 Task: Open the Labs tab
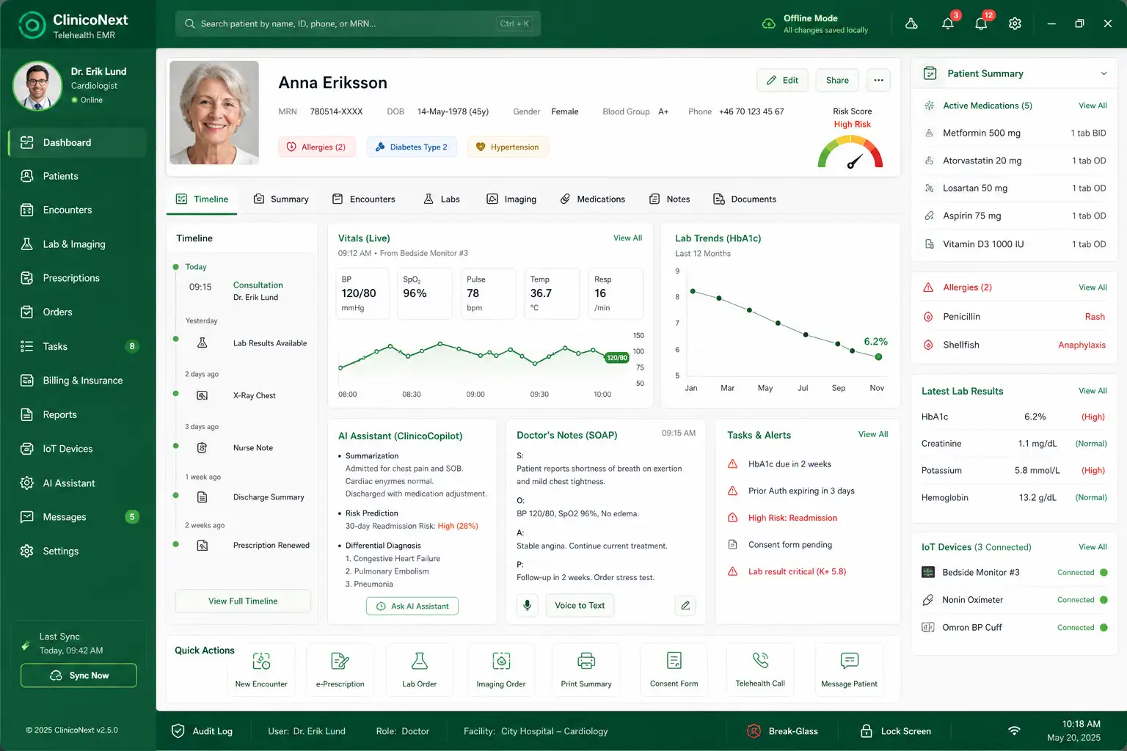tap(442, 199)
